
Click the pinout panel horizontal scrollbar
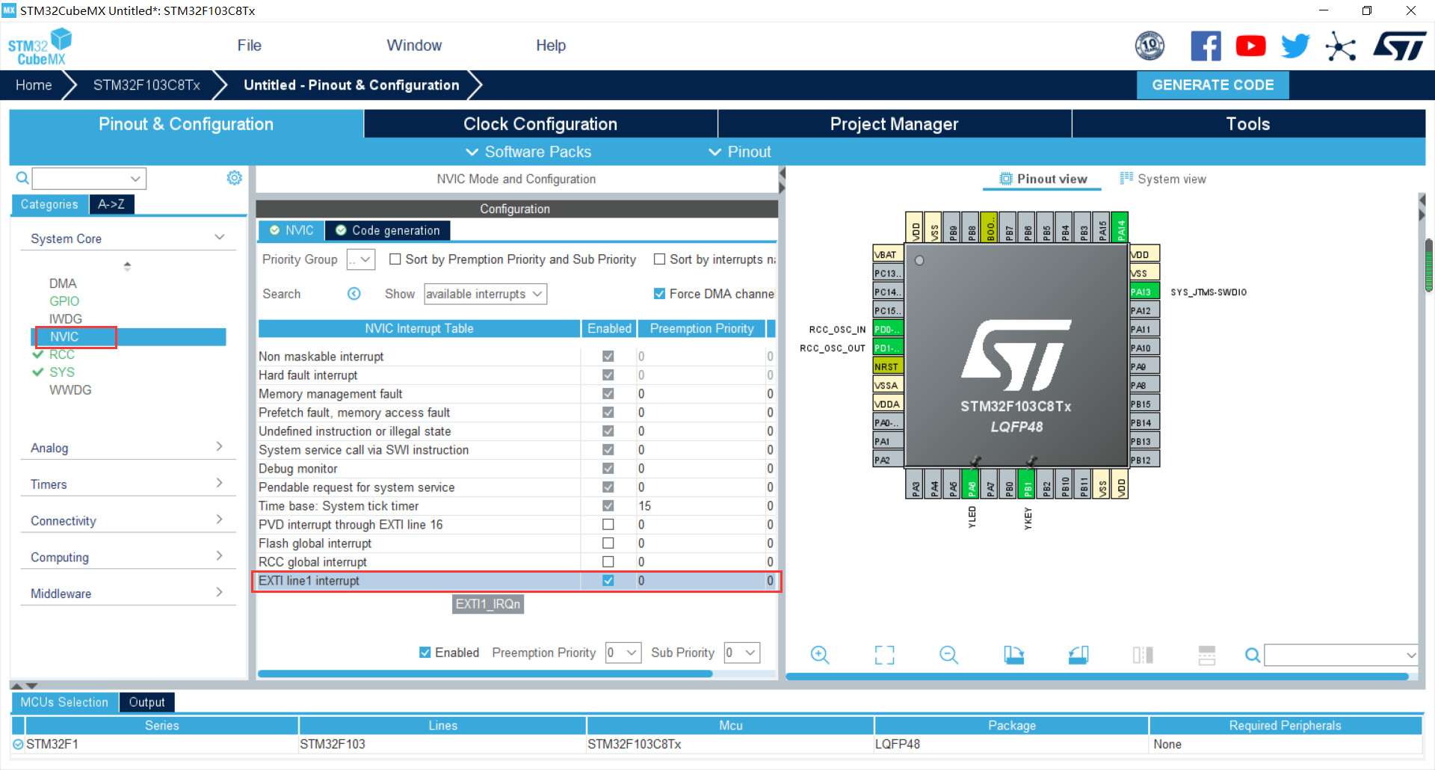pos(1097,677)
